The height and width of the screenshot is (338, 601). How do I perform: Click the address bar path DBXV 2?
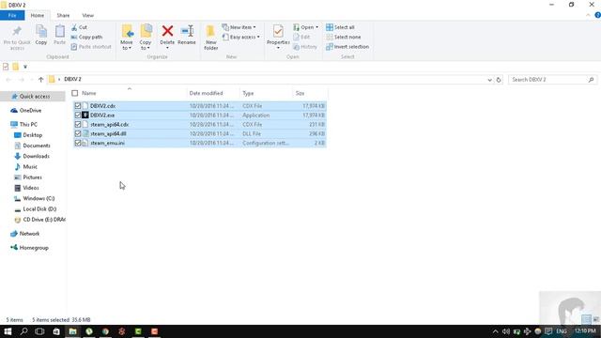(x=72, y=79)
